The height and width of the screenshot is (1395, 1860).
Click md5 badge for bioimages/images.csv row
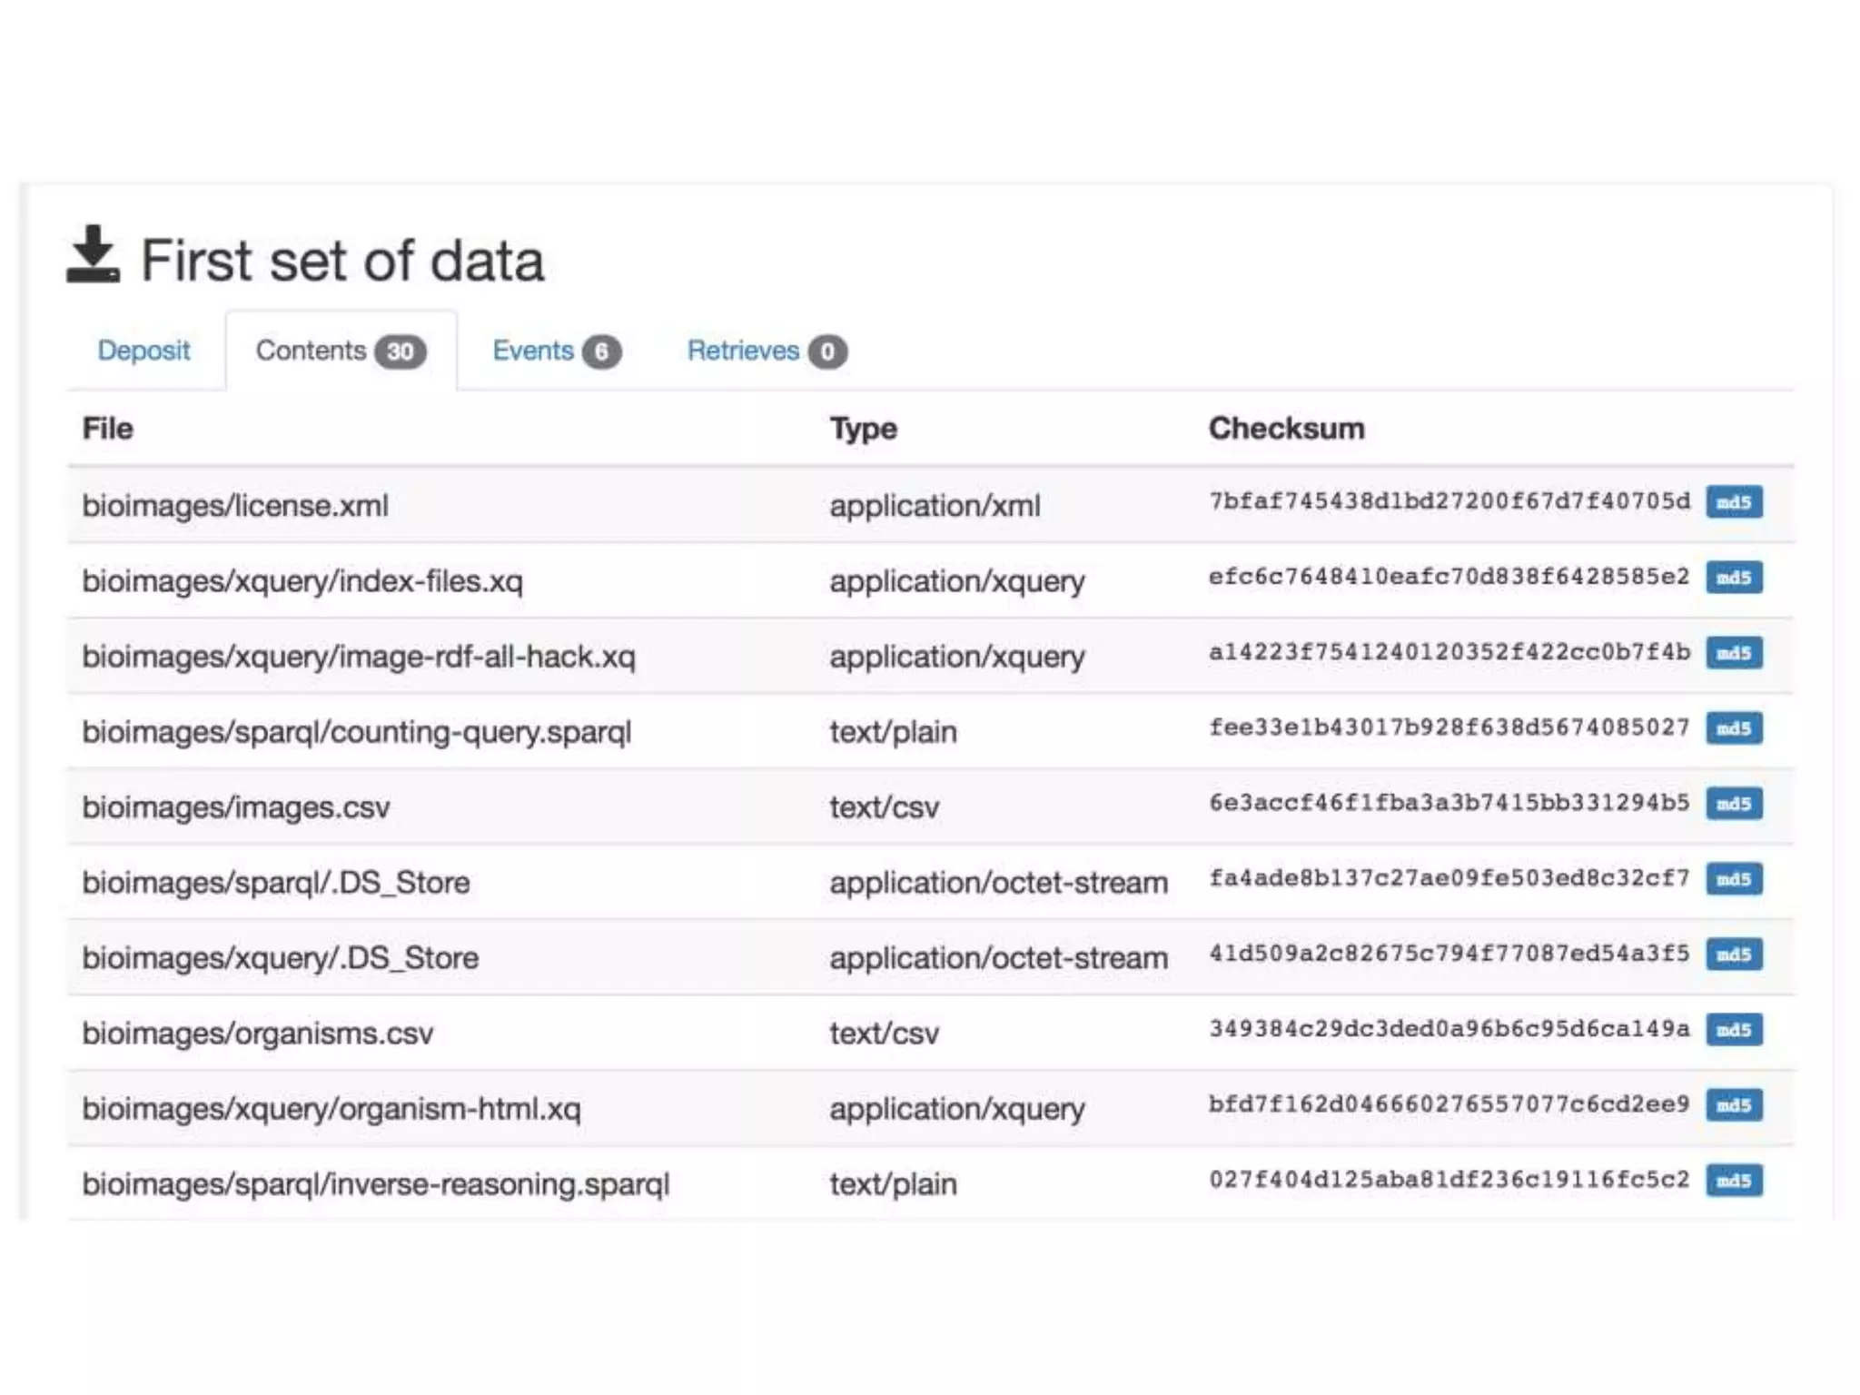coord(1733,804)
